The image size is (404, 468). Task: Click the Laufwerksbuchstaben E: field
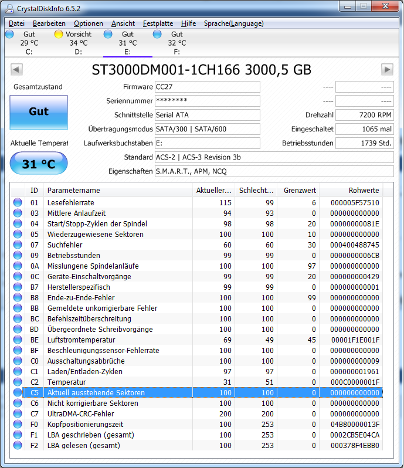coord(208,143)
